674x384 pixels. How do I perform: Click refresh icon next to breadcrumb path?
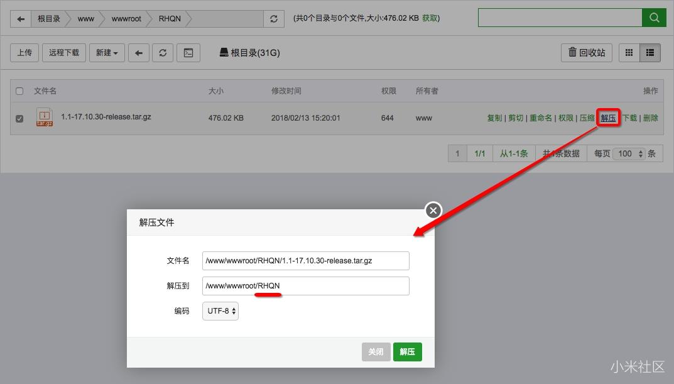pyautogui.click(x=274, y=18)
